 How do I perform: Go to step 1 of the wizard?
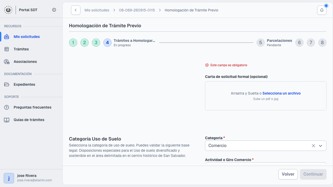73,43
